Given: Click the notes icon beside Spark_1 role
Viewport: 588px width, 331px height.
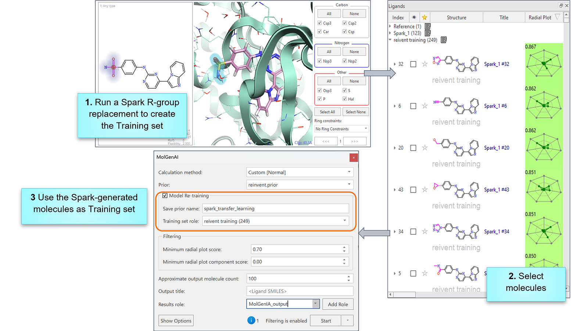Looking at the screenshot, I should (427, 33).
